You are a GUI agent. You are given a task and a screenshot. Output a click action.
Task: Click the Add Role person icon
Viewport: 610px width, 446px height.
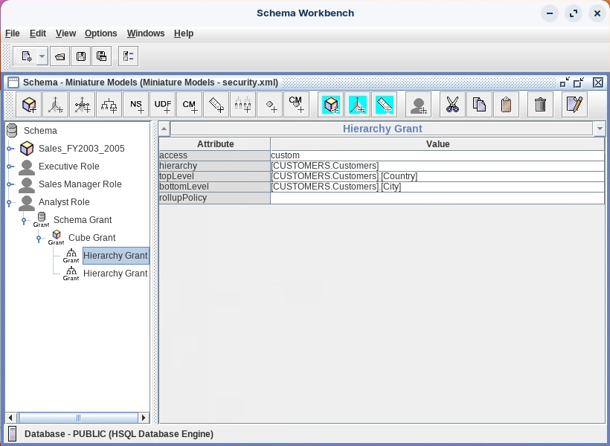click(x=419, y=105)
